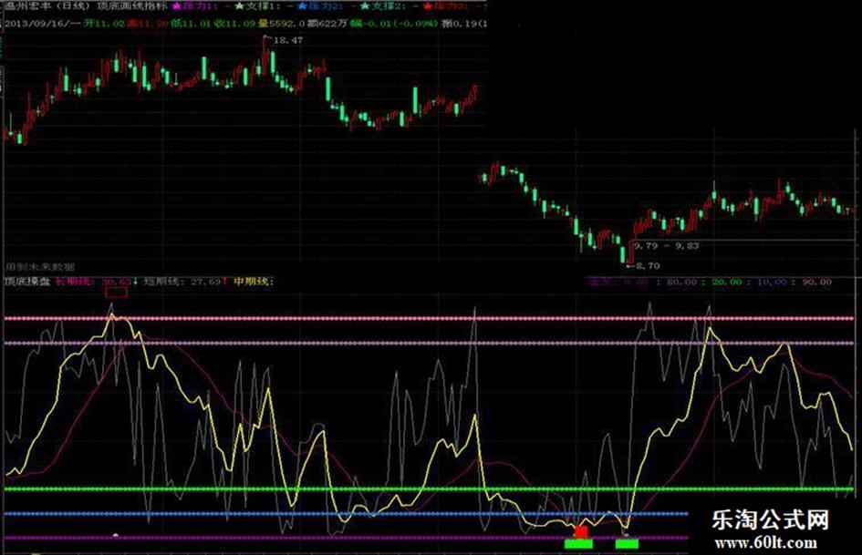Click the first green buy signal block
The height and width of the screenshot is (555, 862).
[x=578, y=544]
